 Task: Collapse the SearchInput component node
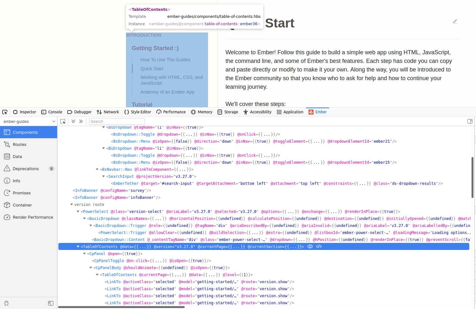click(x=103, y=176)
